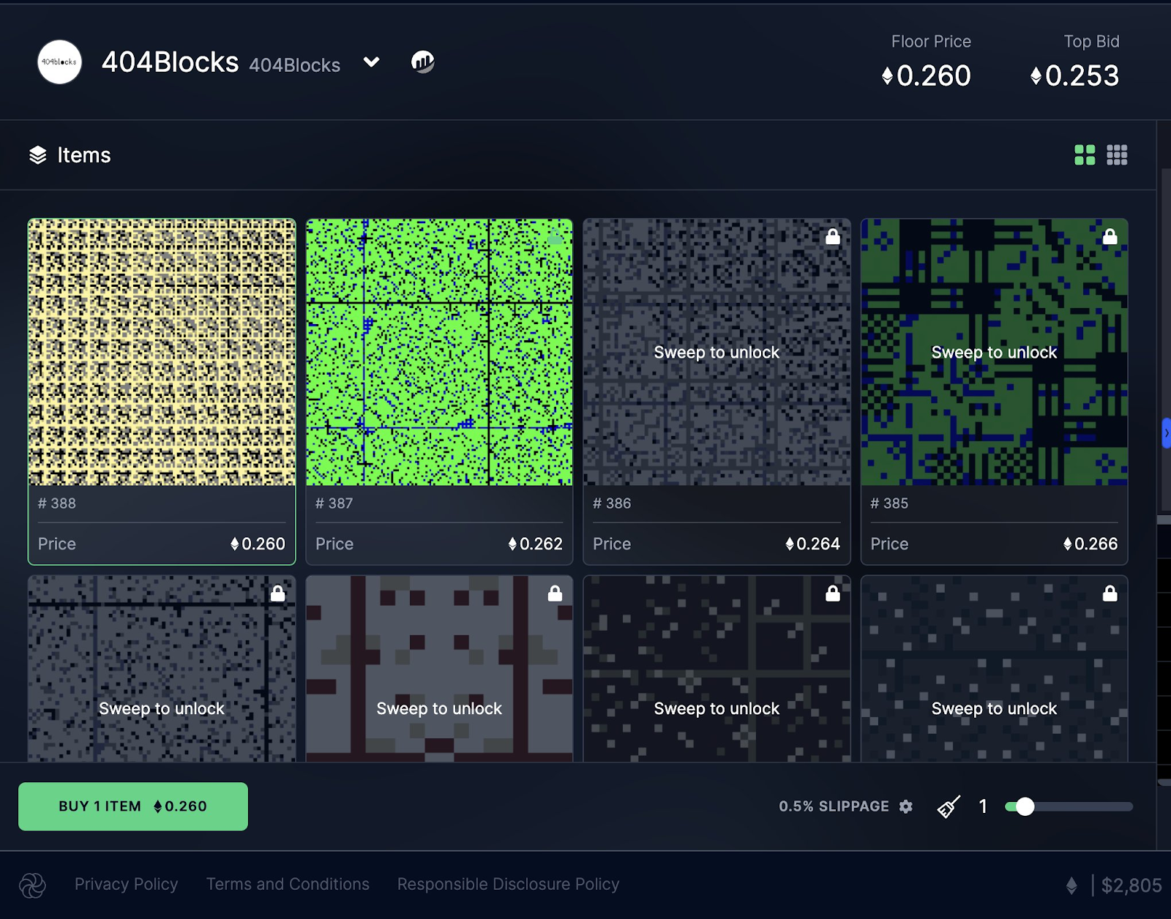Click the Floor Price value 0.260
1171x919 pixels.
point(927,75)
